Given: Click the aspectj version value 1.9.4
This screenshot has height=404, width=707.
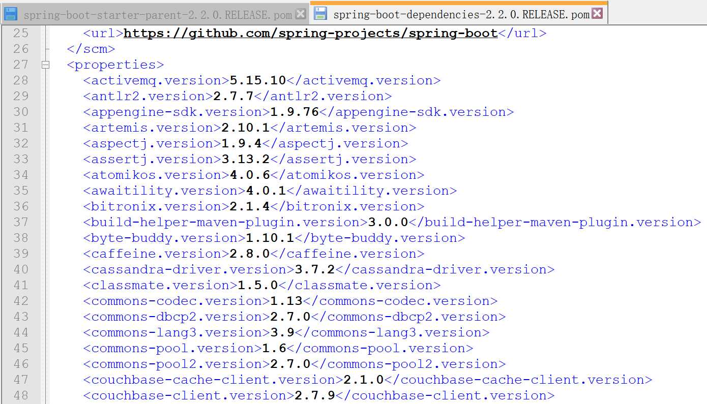Looking at the screenshot, I should 242,144.
